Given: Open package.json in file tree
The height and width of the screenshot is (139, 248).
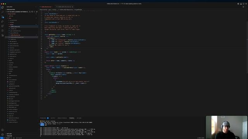Looking at the screenshot, I should click(13, 103).
